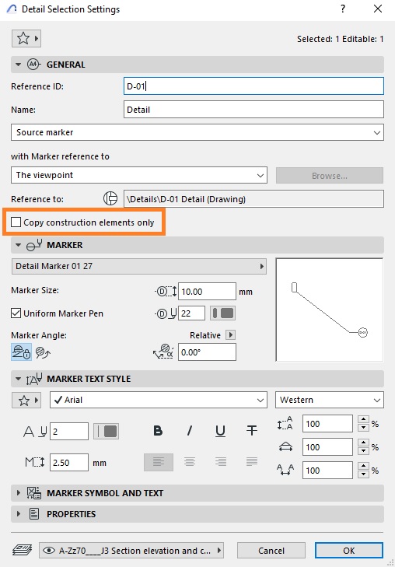This screenshot has height=567, width=395.
Task: Increase line spacing percentage with stepper
Action: [364, 419]
